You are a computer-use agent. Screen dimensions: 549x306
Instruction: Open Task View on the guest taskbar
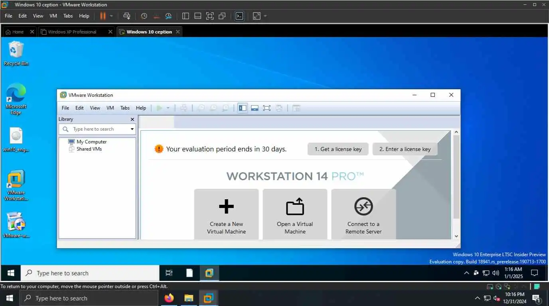(x=169, y=273)
